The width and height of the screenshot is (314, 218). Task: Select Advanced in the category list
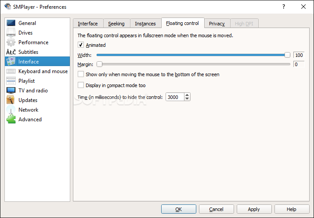click(37, 120)
